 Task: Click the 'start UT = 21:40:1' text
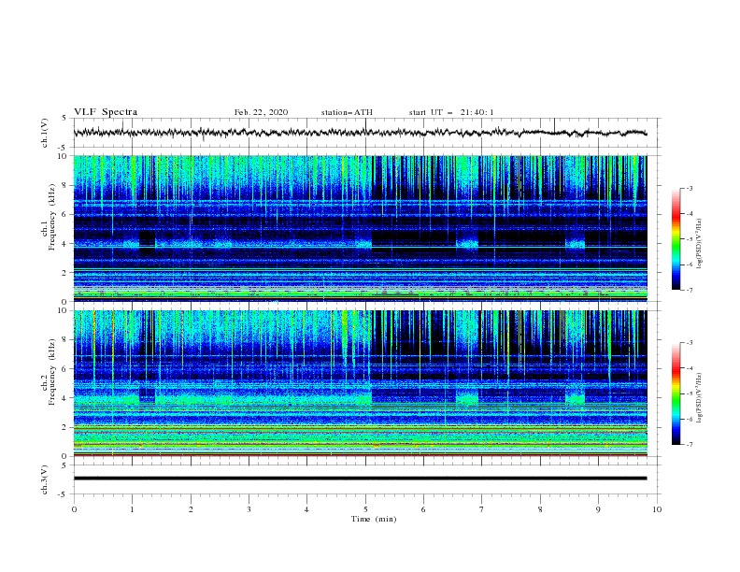click(x=451, y=112)
